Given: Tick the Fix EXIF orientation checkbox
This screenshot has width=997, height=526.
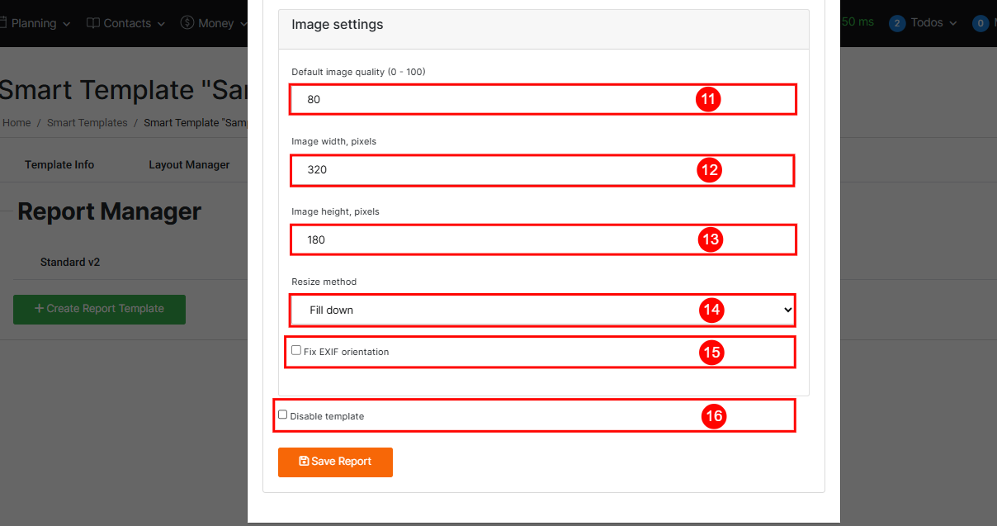Looking at the screenshot, I should tap(296, 350).
